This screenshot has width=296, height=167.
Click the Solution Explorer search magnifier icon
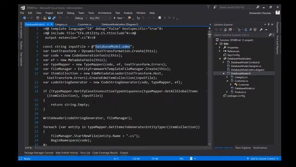[x=270, y=35]
